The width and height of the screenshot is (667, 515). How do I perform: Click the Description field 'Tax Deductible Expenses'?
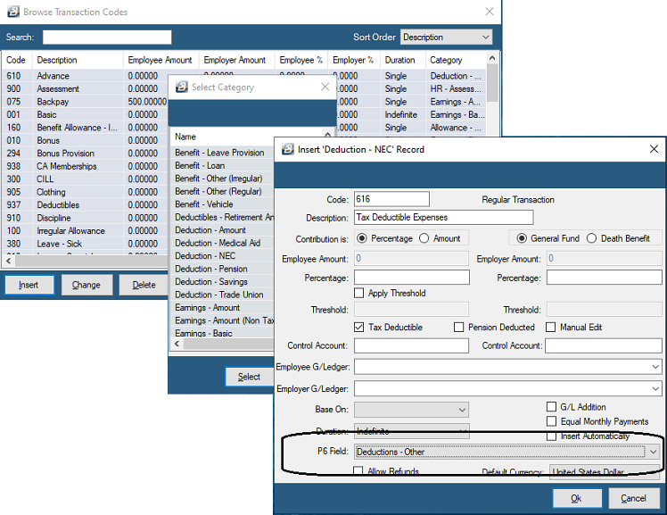[443, 217]
